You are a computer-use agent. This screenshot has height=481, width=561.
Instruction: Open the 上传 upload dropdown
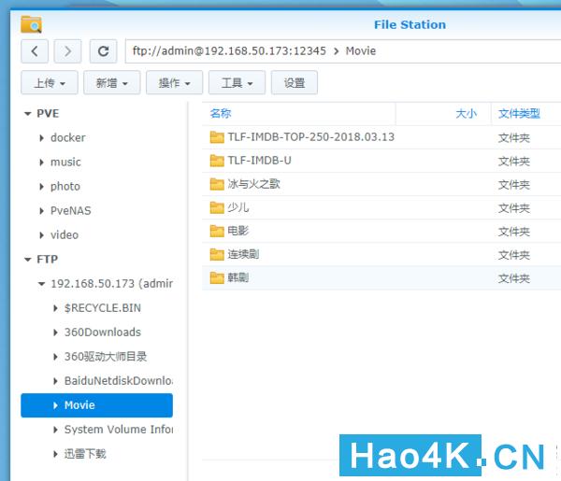tap(50, 83)
